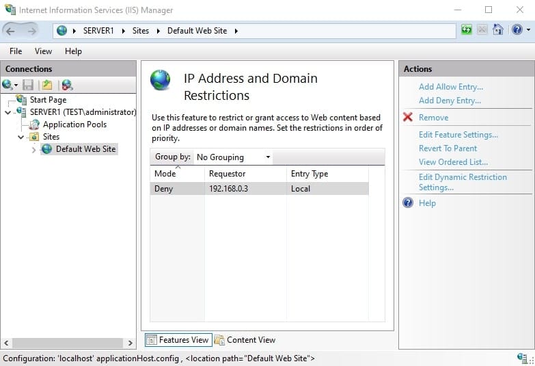This screenshot has width=535, height=366.
Task: Expand the Default Web Site node
Action: coord(33,150)
